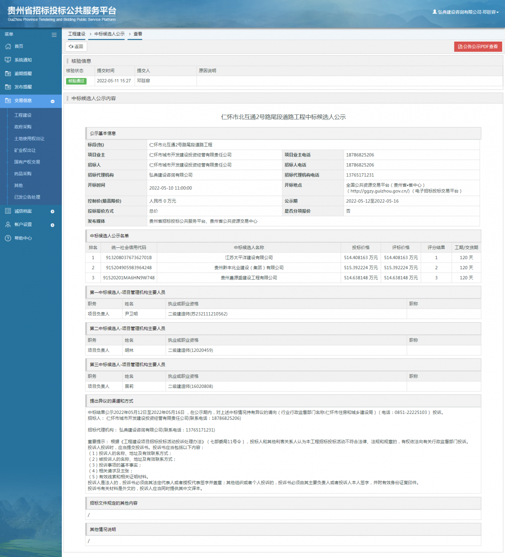Select 交易信息 in the sidebar
This screenshot has width=505, height=557.
click(31, 101)
